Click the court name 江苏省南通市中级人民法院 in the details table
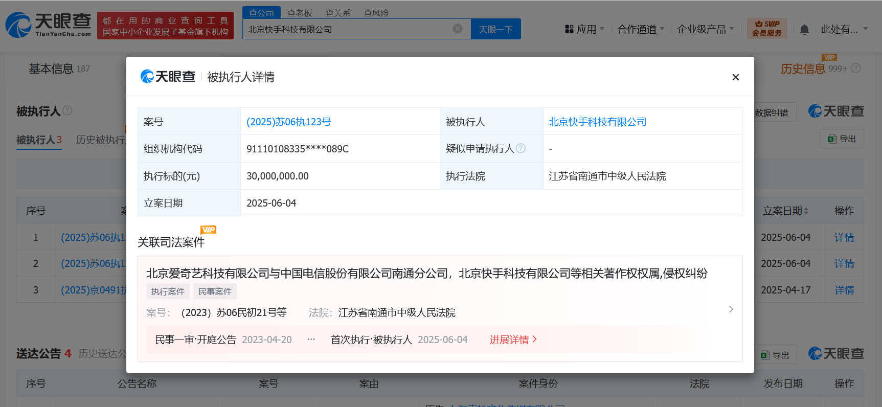This screenshot has height=407, width=882. (x=607, y=176)
